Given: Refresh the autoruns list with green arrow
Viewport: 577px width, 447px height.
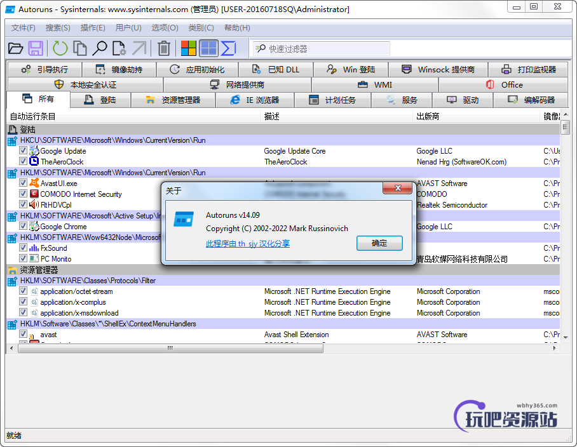Looking at the screenshot, I should coord(60,48).
